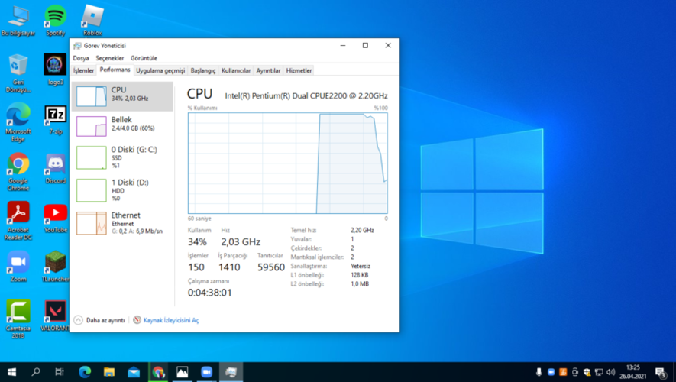Switch to the Başlangıç tab
Viewport: 676px width, 382px height.
(x=203, y=70)
